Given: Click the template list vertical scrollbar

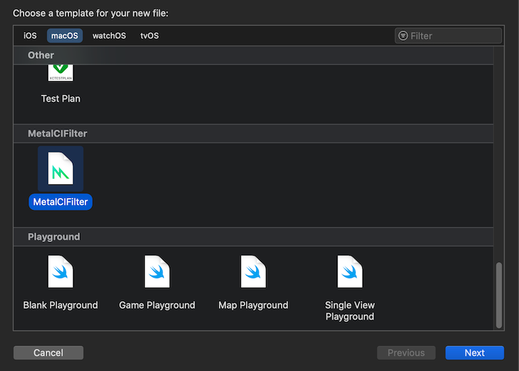Looking at the screenshot, I should 499,295.
